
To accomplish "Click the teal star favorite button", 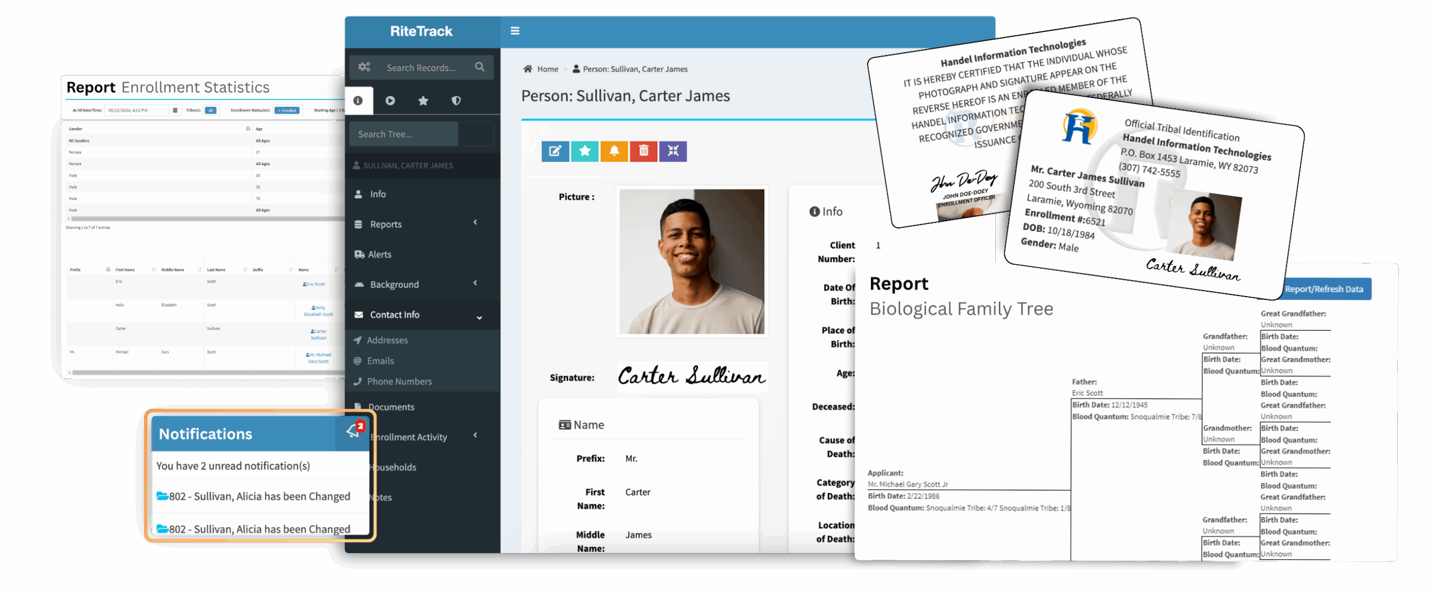I will click(x=584, y=151).
